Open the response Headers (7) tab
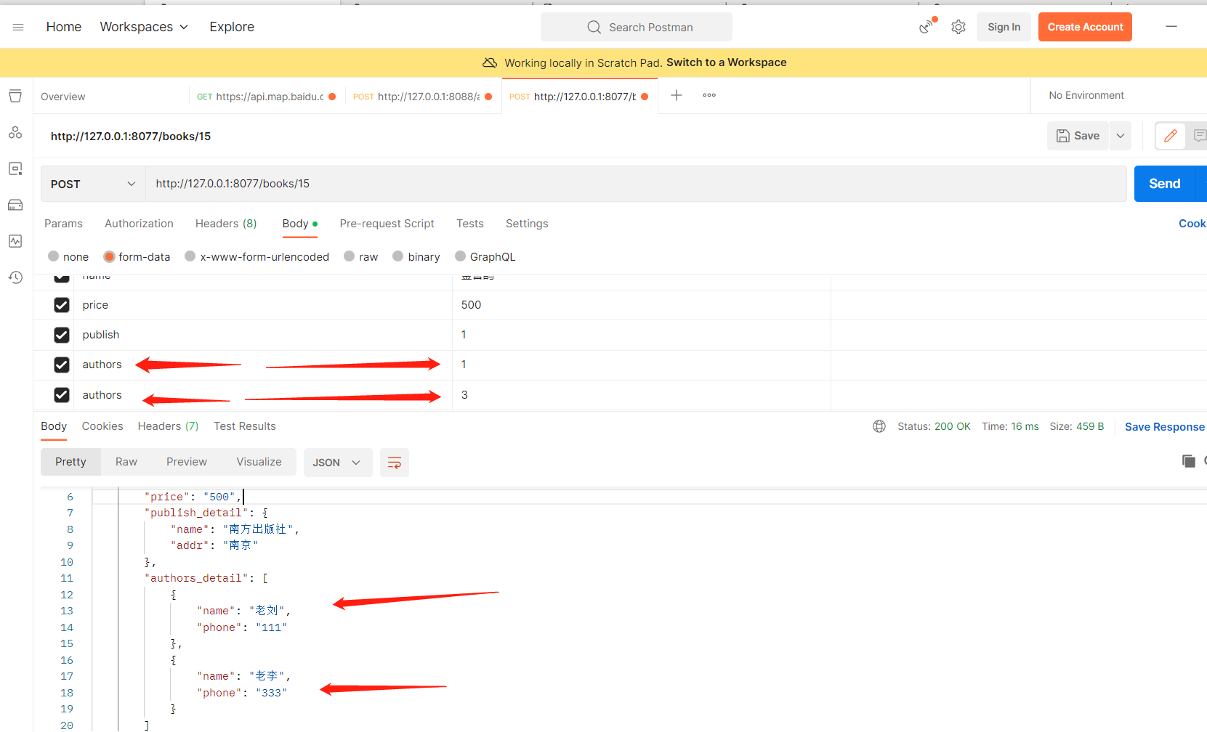The image size is (1207, 732). tap(168, 426)
